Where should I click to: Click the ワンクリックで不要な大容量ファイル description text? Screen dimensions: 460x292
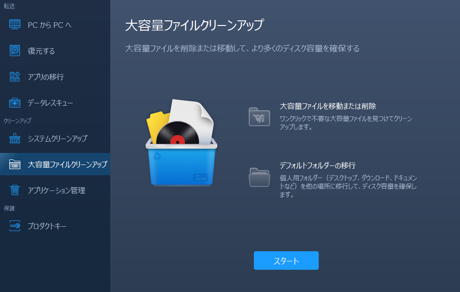(x=346, y=123)
